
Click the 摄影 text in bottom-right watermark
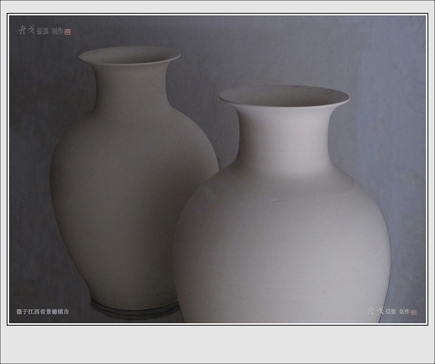391,312
